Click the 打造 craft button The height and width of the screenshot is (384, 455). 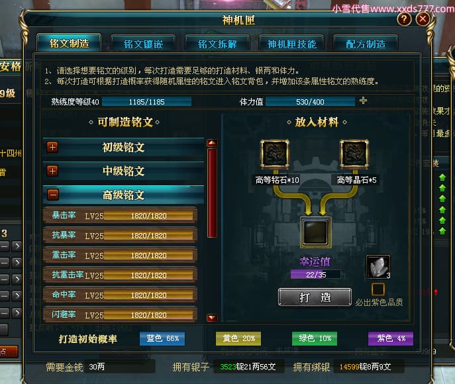tap(315, 297)
